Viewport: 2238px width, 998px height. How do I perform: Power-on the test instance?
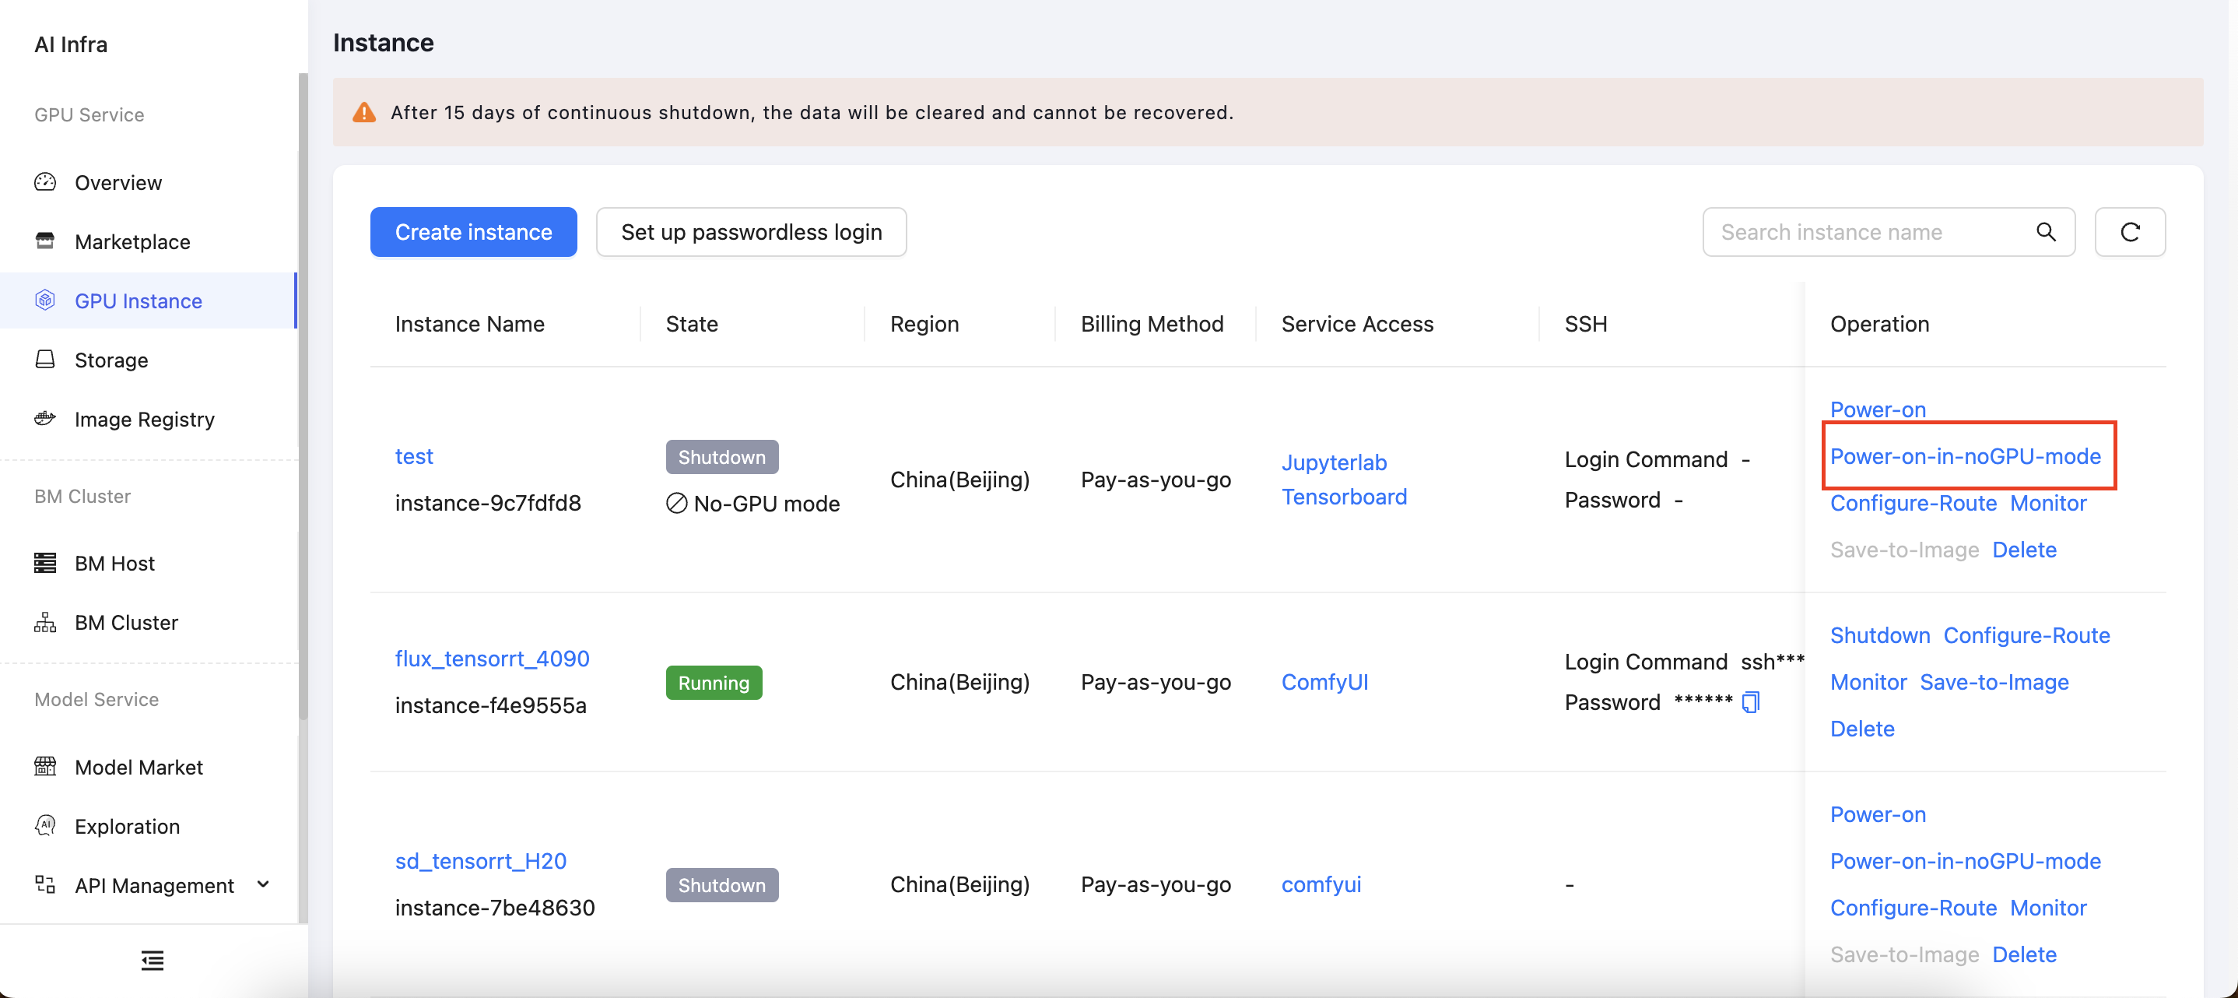click(1878, 409)
